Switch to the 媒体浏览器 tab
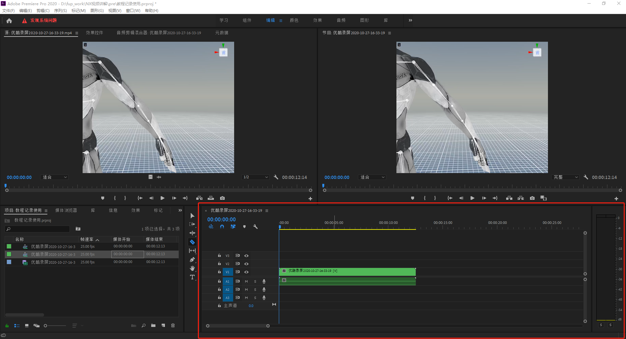626x339 pixels. (66, 211)
